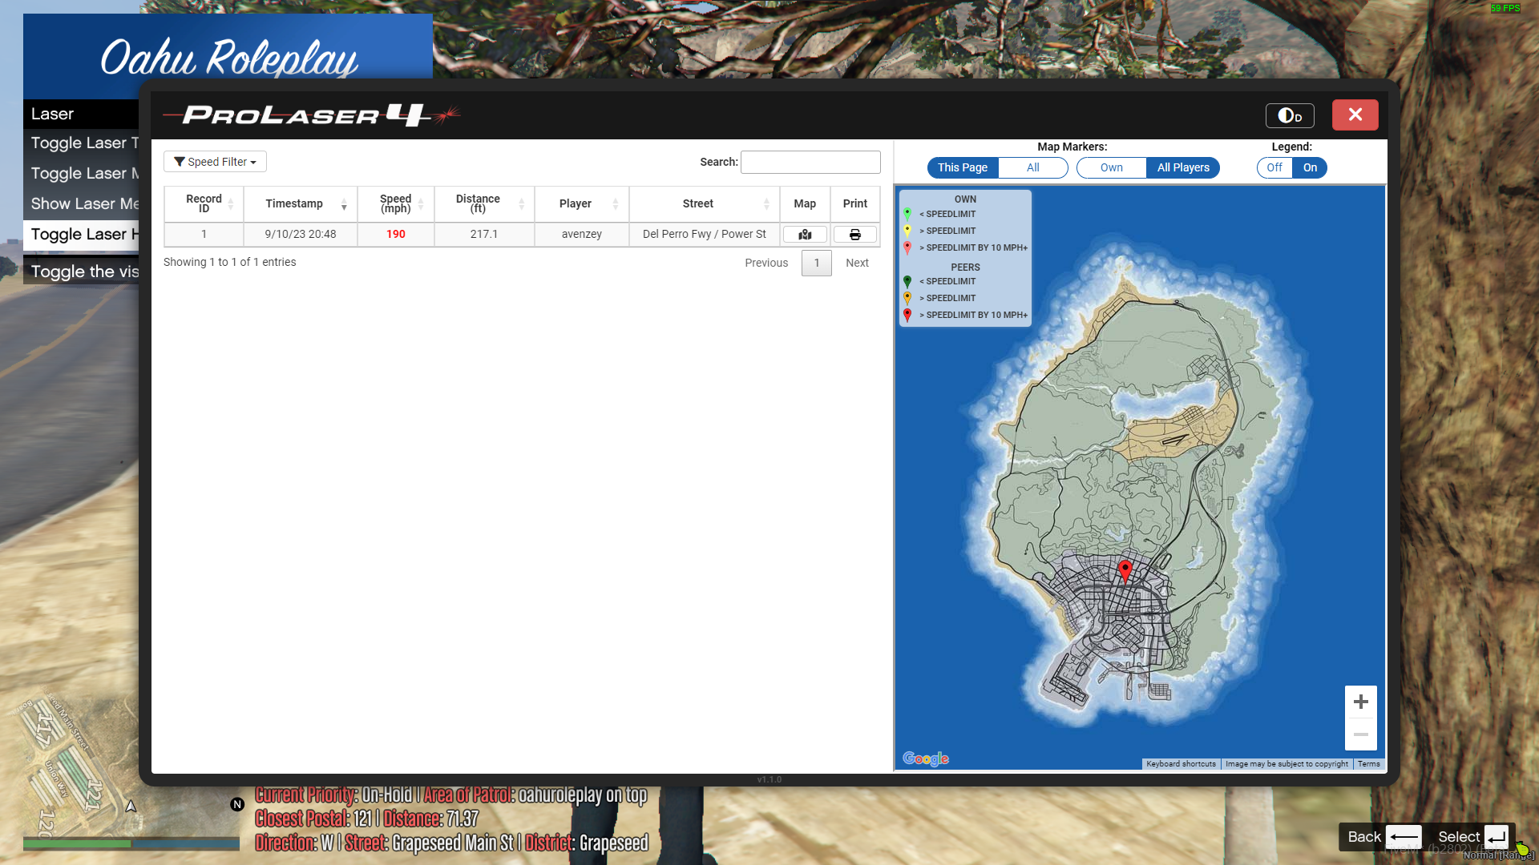The image size is (1539, 865).
Task: Sort table by Timestamp column
Action: [301, 203]
